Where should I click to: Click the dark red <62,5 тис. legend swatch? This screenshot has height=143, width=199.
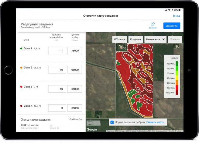click(177, 92)
